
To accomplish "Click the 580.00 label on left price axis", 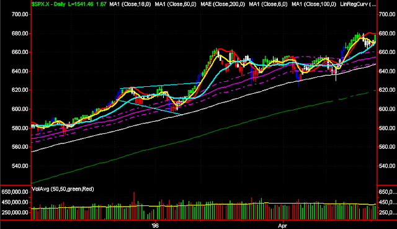I will pyautogui.click(x=20, y=128).
